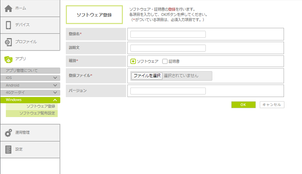
Task: Click the green App icon
Action: tap(8, 59)
